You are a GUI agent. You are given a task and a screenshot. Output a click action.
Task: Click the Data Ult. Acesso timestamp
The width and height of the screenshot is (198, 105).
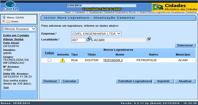pos(17,77)
